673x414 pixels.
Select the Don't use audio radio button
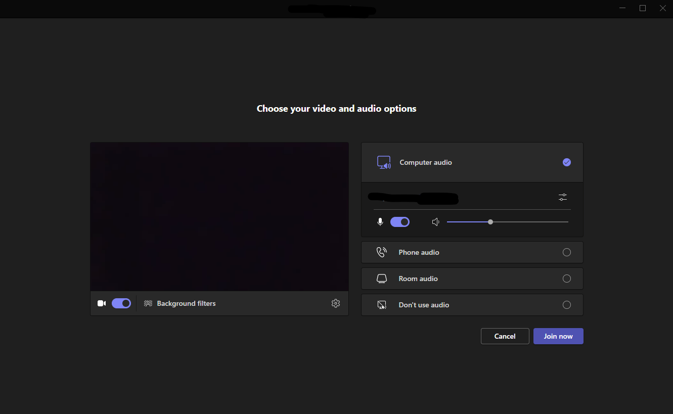pos(567,304)
